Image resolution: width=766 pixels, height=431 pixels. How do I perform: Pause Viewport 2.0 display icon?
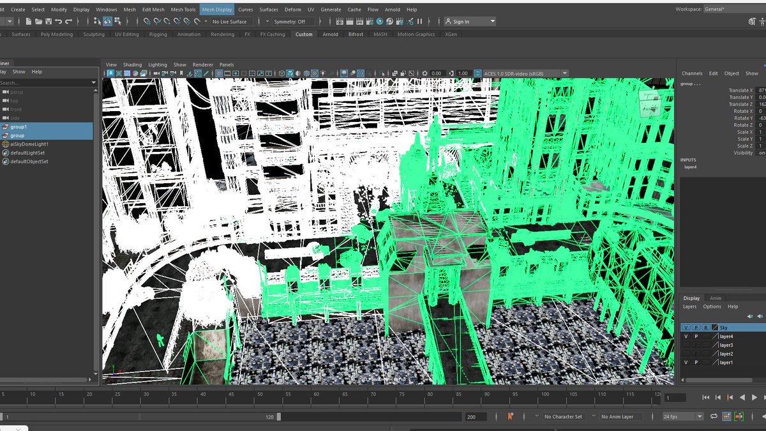[419, 21]
